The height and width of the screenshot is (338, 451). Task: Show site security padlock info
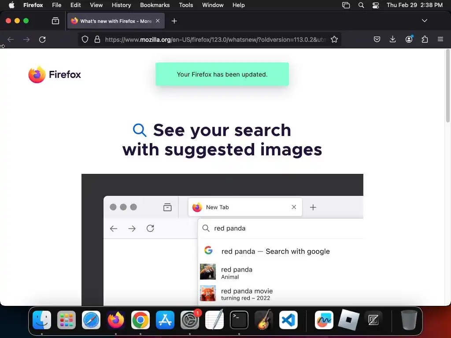pos(97,39)
